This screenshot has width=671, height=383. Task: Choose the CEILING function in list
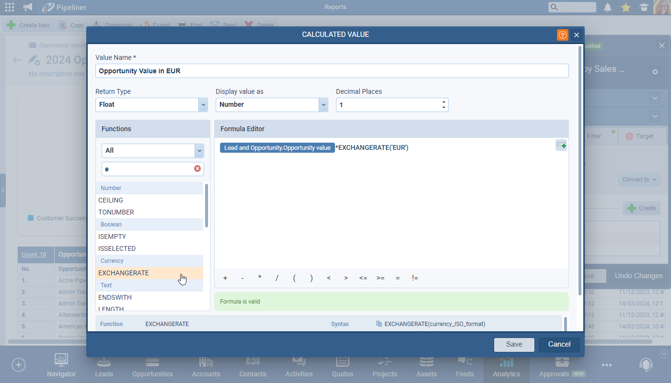(x=111, y=200)
